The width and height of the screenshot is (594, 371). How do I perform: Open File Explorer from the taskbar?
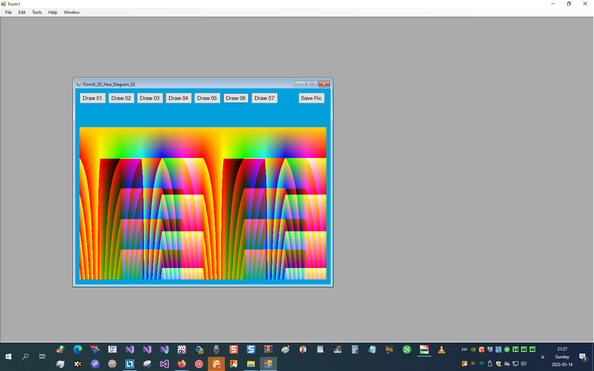coord(251,364)
